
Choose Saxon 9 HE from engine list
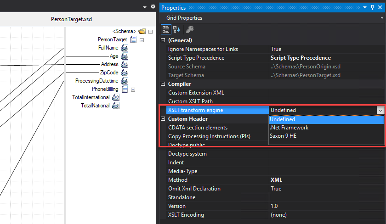(x=284, y=136)
